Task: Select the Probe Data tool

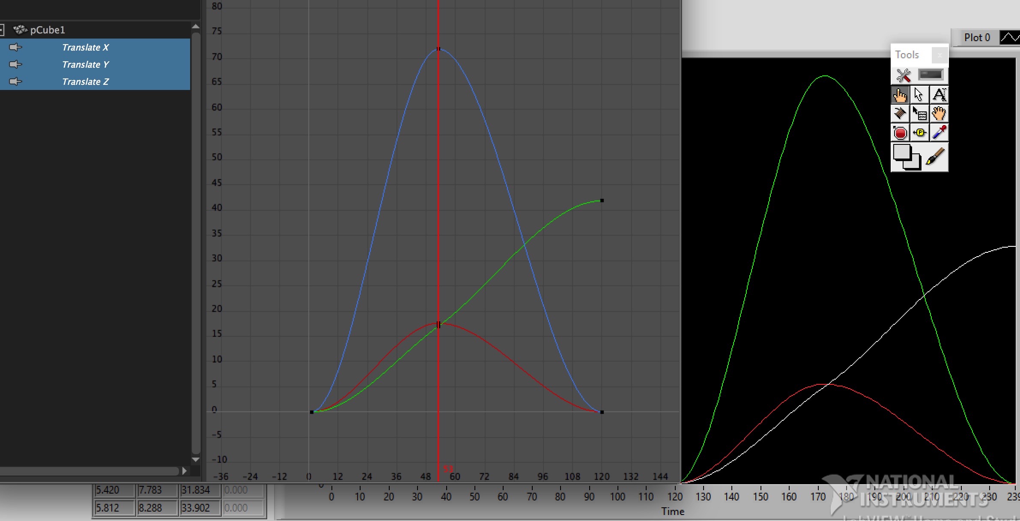Action: click(919, 133)
